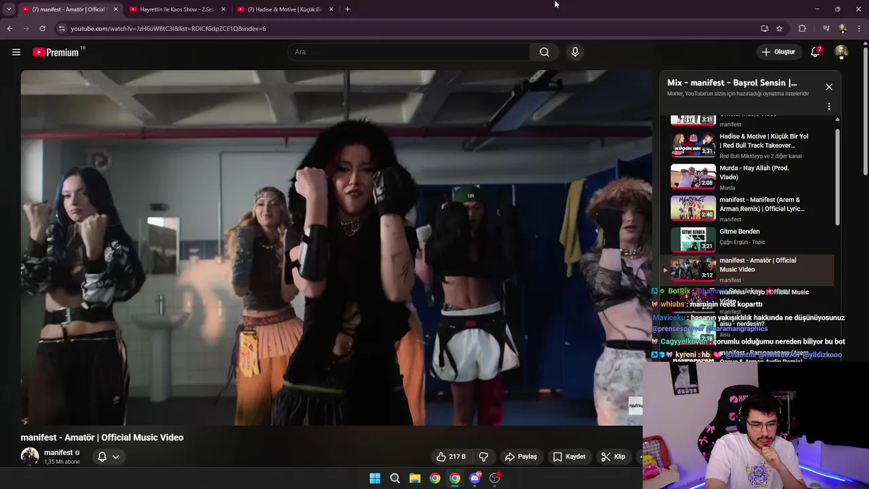
Task: Open the playlist three-dot options menu
Action: 829,107
